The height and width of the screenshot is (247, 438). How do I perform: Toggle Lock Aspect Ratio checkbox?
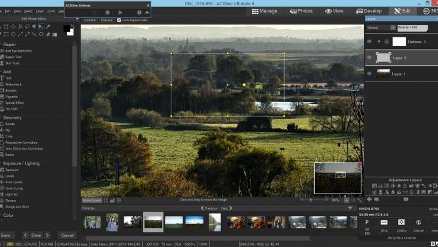click(x=119, y=20)
